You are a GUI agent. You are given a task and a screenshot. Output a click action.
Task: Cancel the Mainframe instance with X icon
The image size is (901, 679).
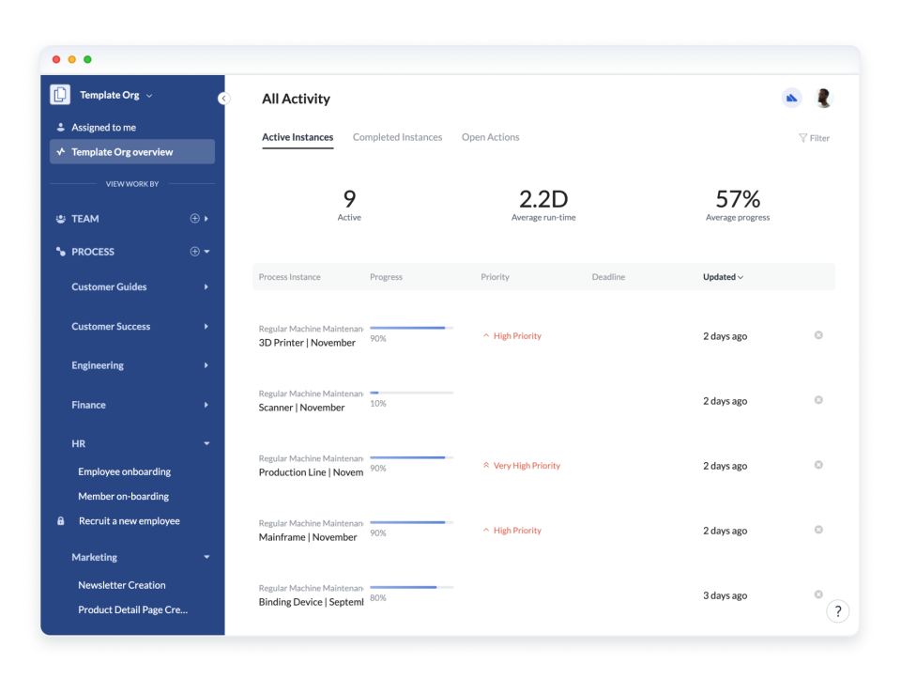pyautogui.click(x=818, y=530)
